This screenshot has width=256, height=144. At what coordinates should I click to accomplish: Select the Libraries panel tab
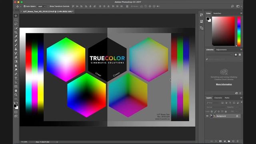(x=210, y=50)
